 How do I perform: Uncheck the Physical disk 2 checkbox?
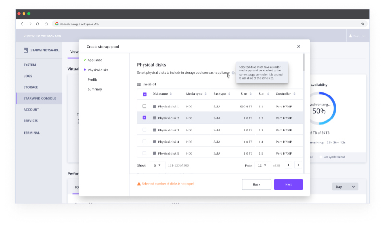[144, 118]
